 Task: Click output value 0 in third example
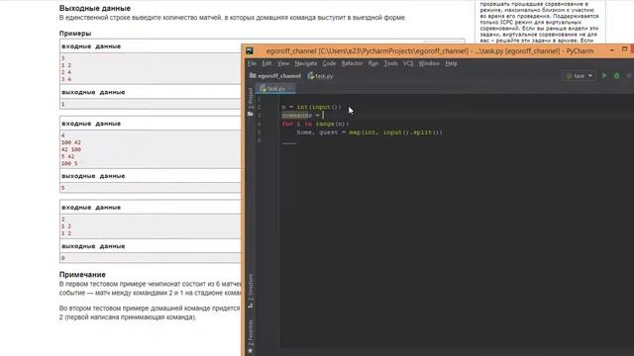63,258
